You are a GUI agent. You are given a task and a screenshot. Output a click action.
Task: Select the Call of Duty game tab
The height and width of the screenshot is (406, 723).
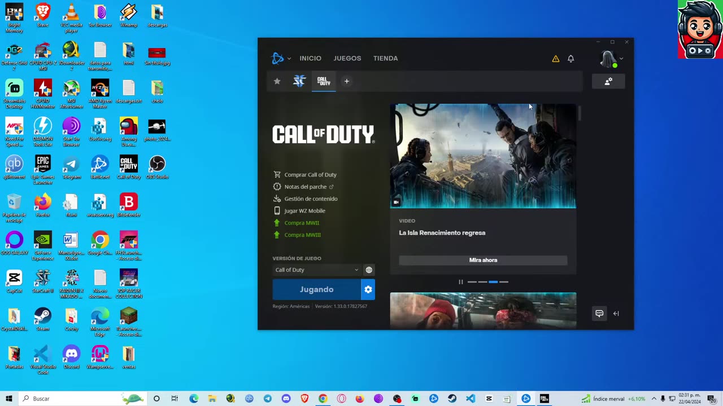coord(324,81)
